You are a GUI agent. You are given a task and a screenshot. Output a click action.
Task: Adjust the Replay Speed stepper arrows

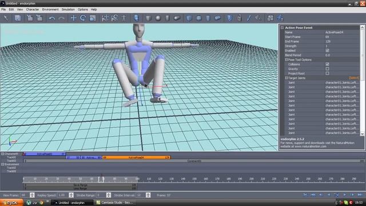tap(71, 195)
